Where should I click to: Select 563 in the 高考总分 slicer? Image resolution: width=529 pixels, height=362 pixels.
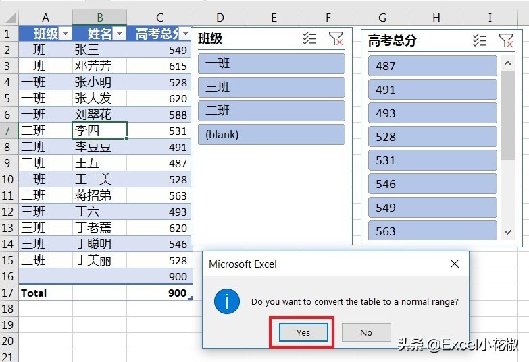pos(432,231)
